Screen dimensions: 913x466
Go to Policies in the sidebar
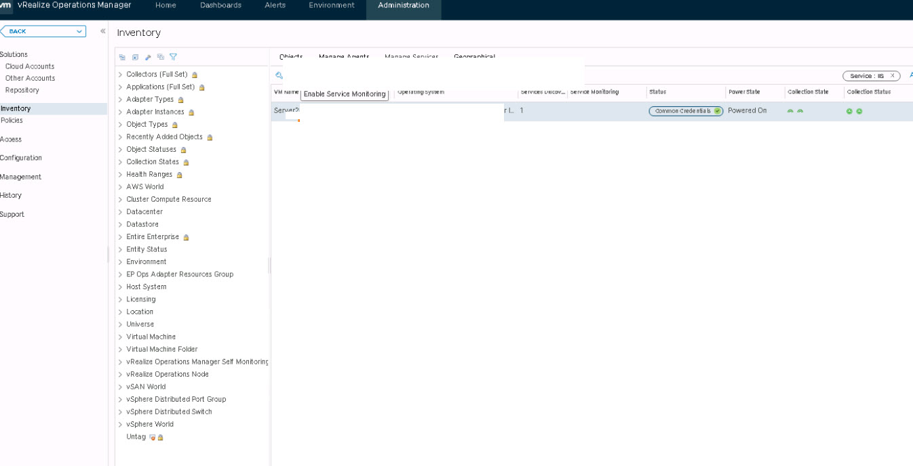pos(12,121)
